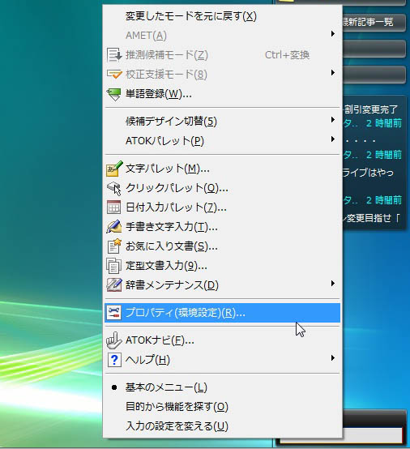Select 変更したモードを元に戻す(X) menu entry
Viewport: 410px width, 449px height.
coord(222,16)
